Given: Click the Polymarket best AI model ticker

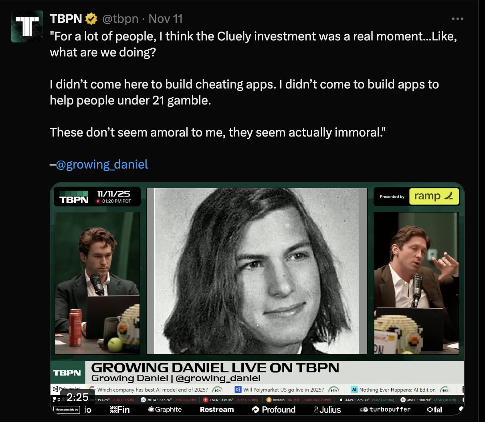Looking at the screenshot, I should (x=156, y=390).
